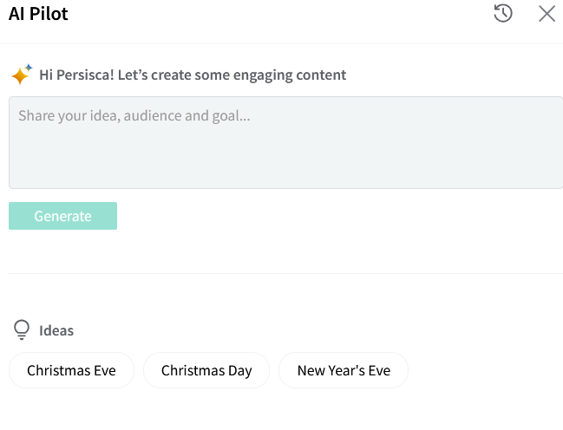This screenshot has height=430, width=563.
Task: Focus the idea, audience and goal field
Action: click(285, 142)
